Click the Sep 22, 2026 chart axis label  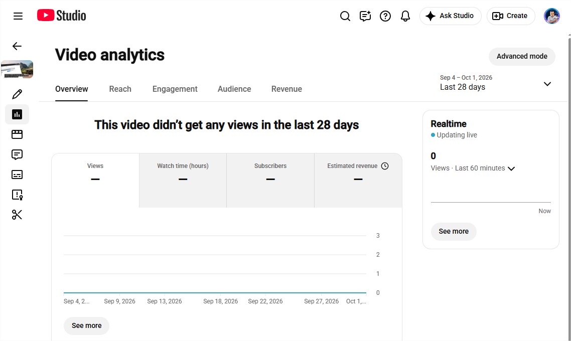(265, 301)
